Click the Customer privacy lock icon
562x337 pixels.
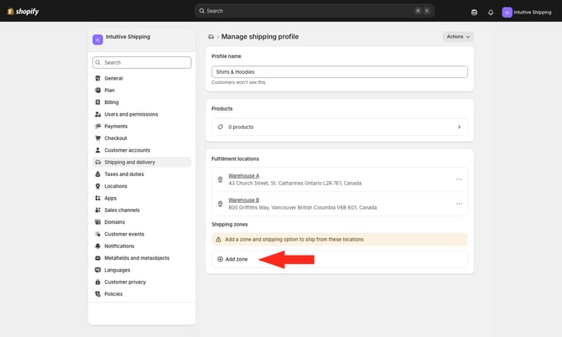pyautogui.click(x=97, y=283)
